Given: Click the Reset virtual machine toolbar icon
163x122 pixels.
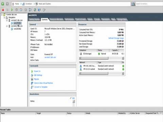Looking at the screenshot, I should pos(17,10).
